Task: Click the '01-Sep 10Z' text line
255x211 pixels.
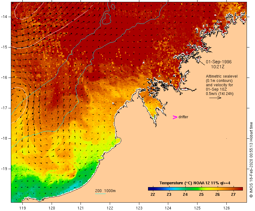Action: pos(216,89)
